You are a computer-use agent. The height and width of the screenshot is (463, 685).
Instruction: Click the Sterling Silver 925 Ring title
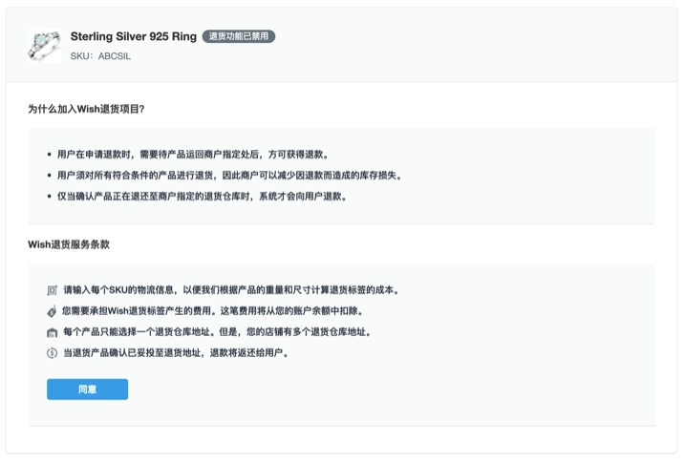134,36
